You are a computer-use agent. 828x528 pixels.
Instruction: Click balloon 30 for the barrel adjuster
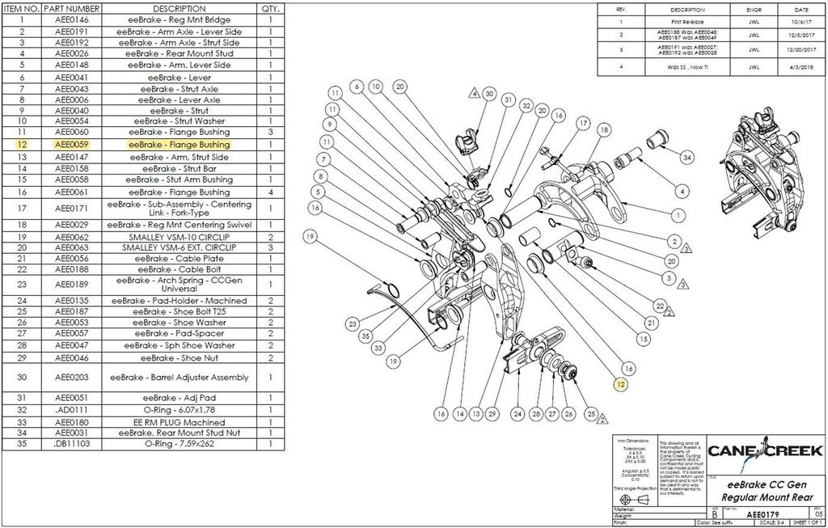tap(489, 94)
